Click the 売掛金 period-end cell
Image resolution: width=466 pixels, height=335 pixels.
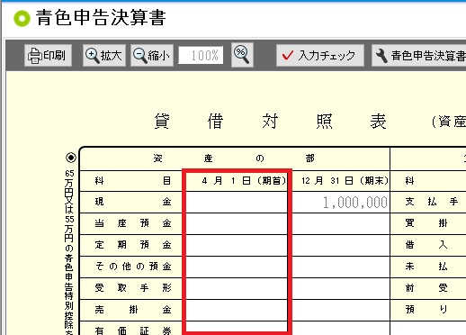[341, 311]
